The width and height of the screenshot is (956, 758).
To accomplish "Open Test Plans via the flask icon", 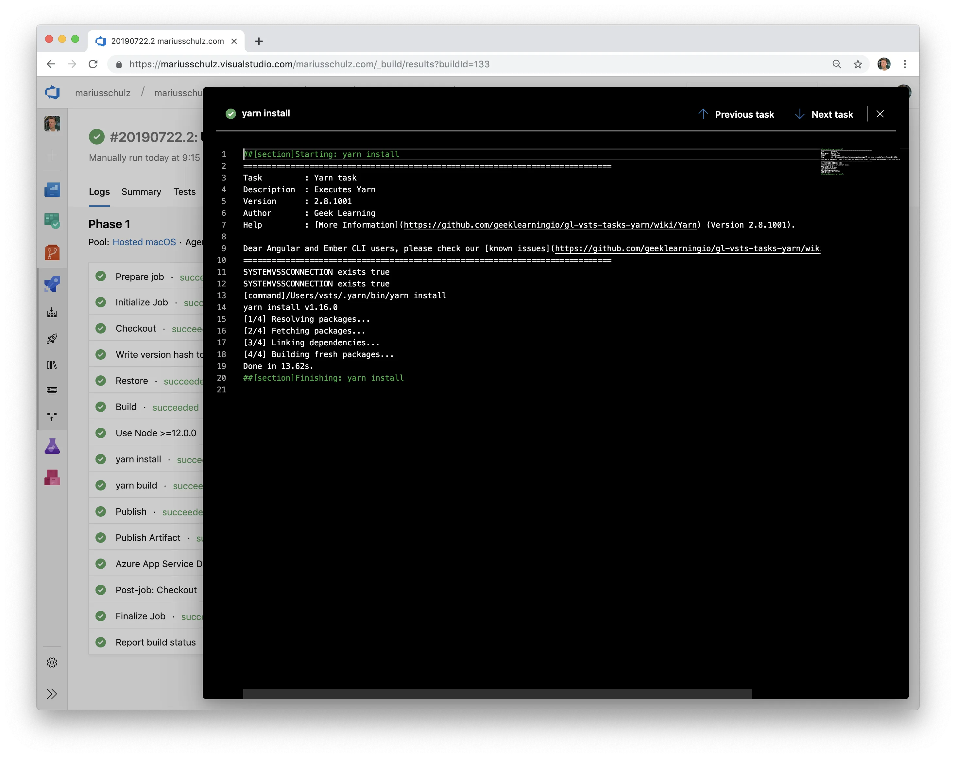I will tap(52, 446).
